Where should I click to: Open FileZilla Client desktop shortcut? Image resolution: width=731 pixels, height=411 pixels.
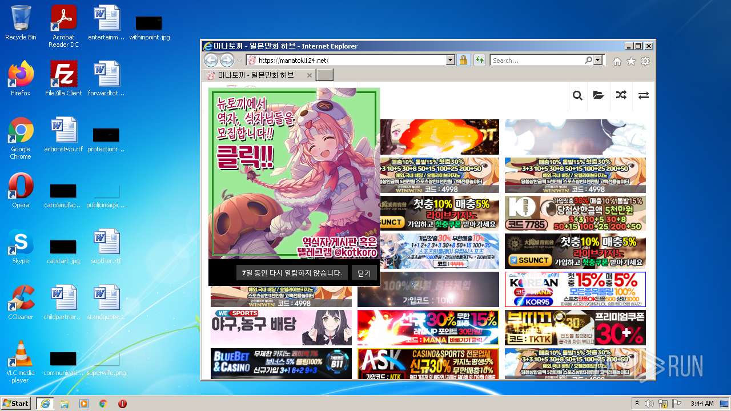tap(63, 79)
